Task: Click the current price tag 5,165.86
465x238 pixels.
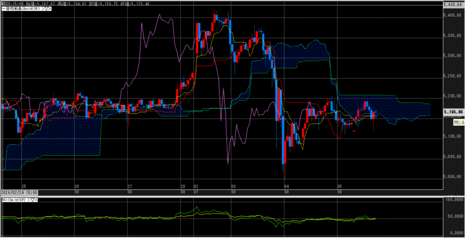Action: [454, 111]
